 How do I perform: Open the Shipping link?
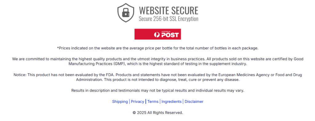point(120,102)
